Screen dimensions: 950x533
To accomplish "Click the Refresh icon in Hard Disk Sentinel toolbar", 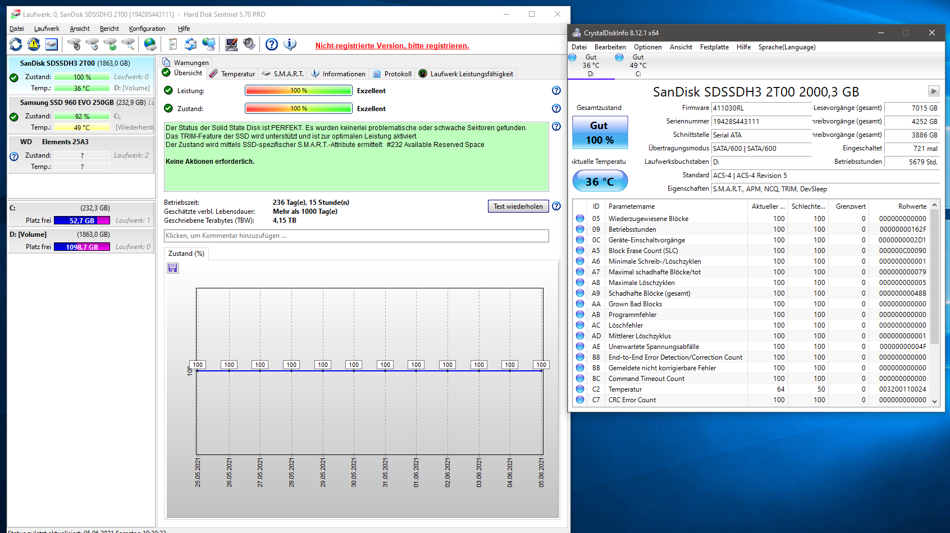I will pyautogui.click(x=16, y=44).
